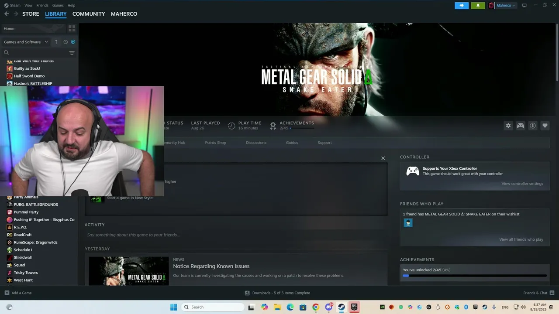Expand Games and Software dropdown

click(26, 42)
